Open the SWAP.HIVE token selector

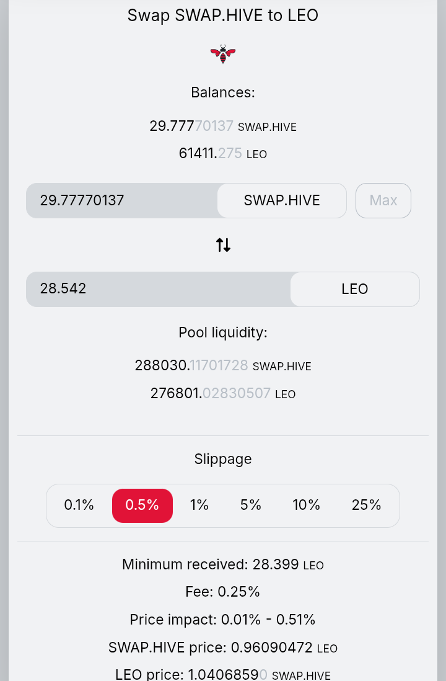point(282,200)
